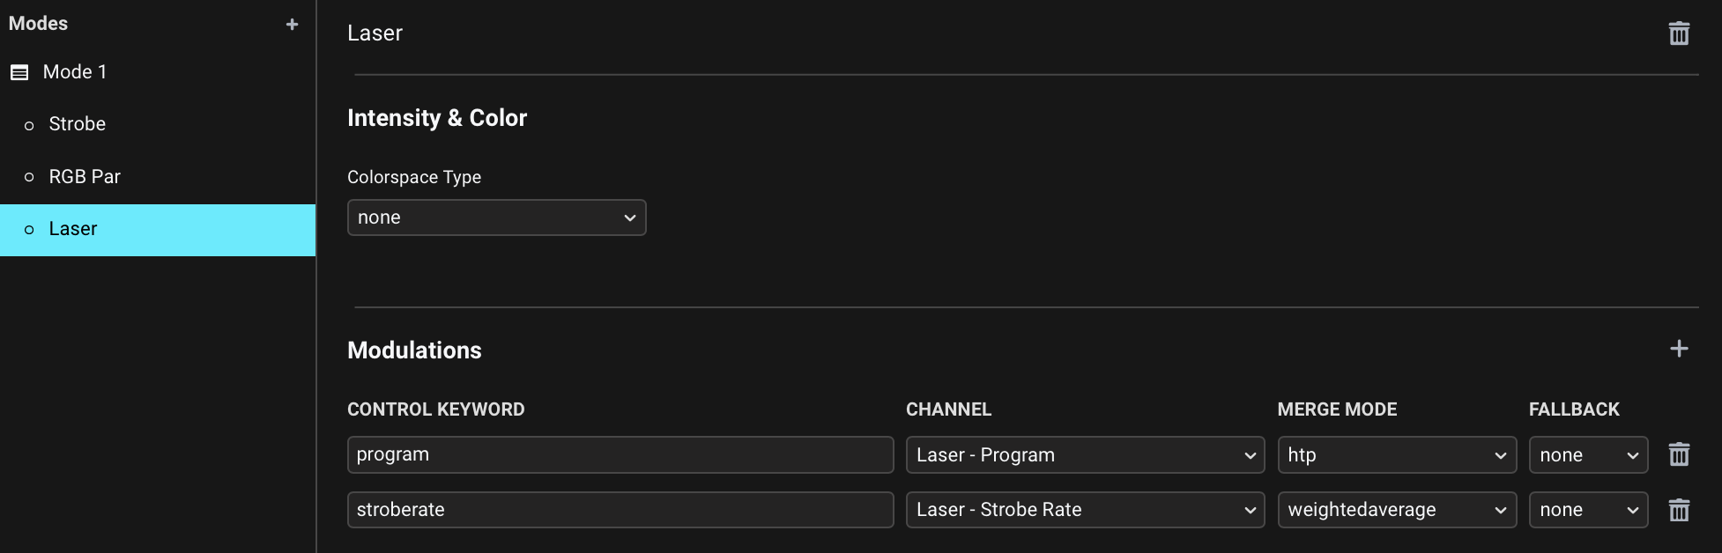Click the Mode 1 list icon

click(x=19, y=72)
